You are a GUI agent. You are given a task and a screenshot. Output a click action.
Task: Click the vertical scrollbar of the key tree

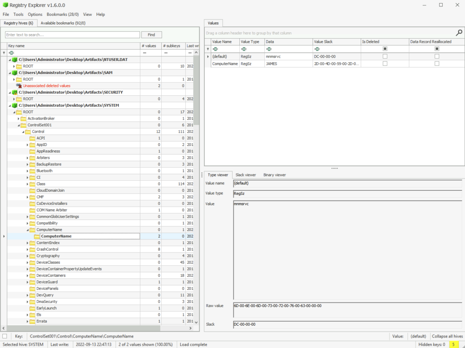(196, 90)
